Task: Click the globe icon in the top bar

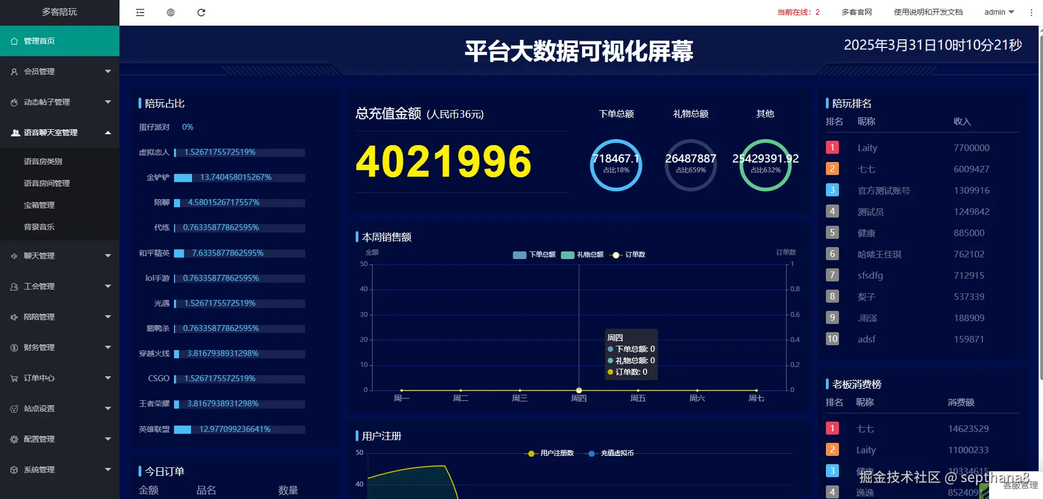Action: click(x=170, y=12)
